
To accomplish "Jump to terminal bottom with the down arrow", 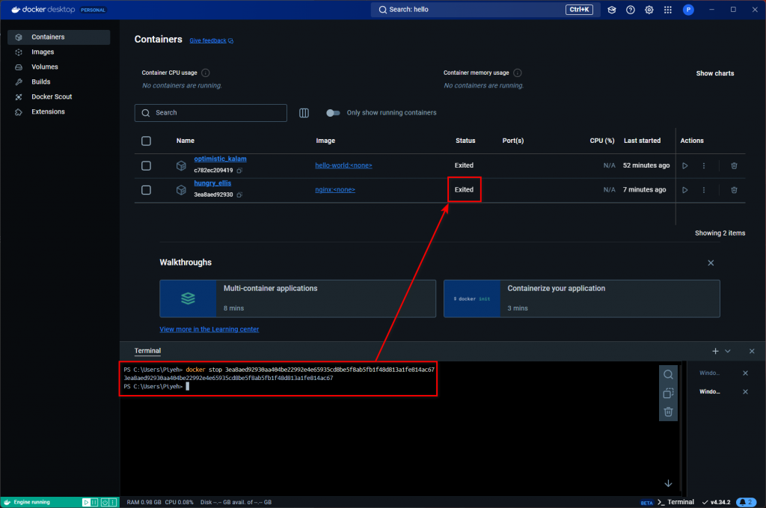I will [x=668, y=483].
